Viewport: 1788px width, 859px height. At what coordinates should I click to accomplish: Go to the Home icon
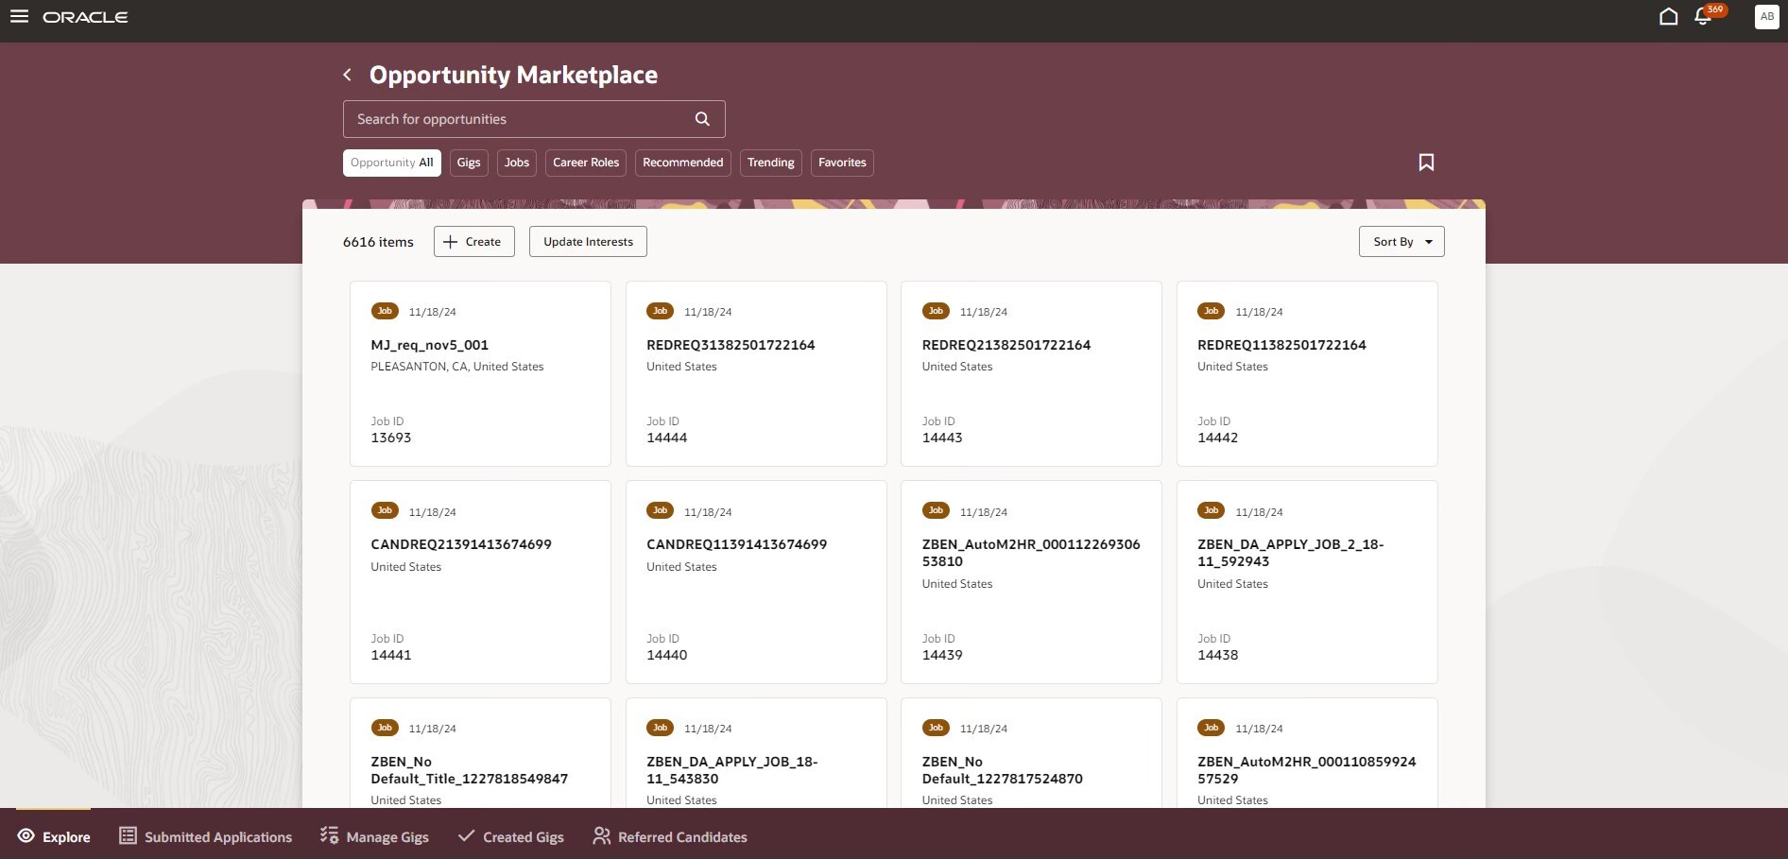click(x=1668, y=17)
